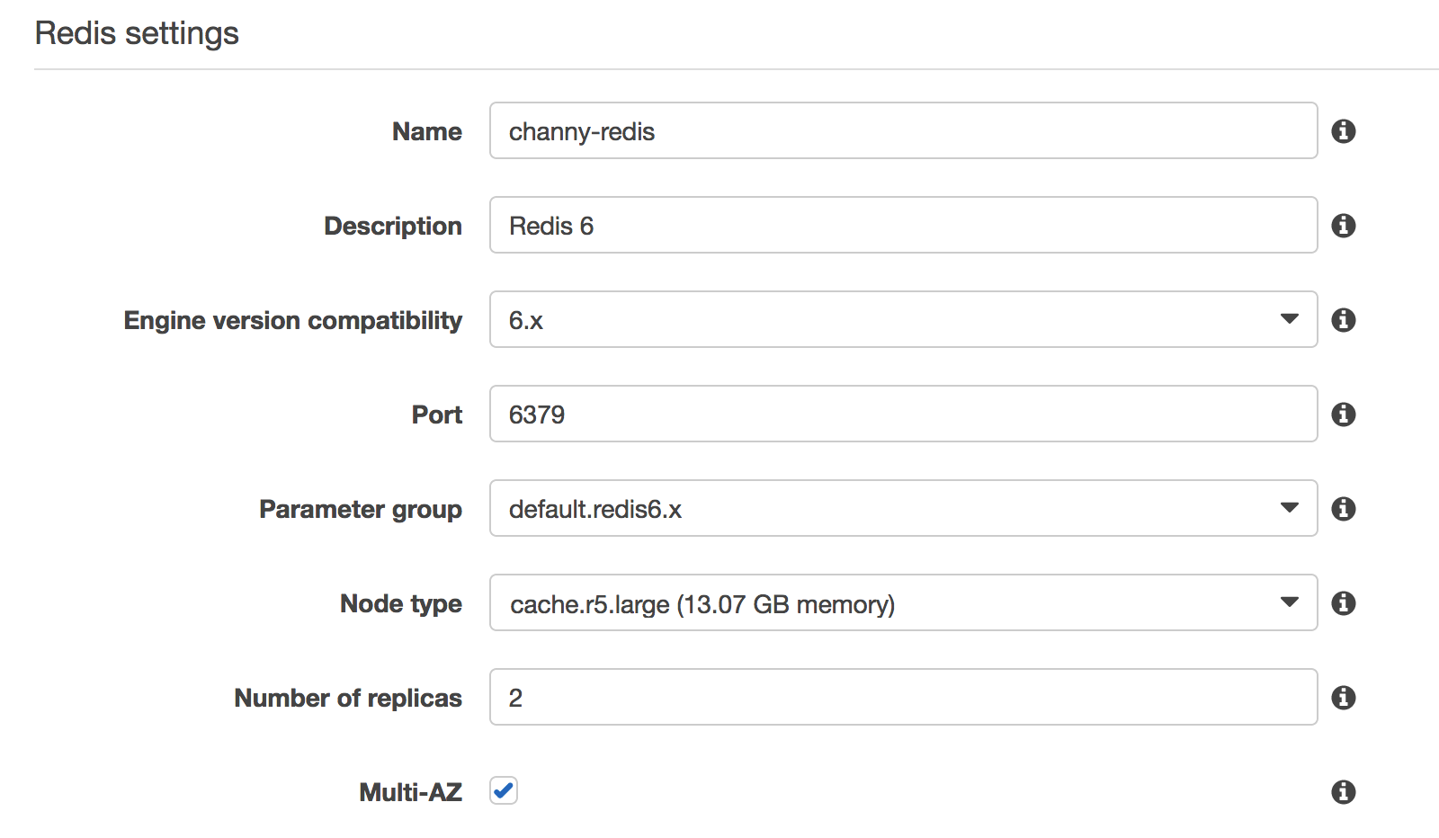The width and height of the screenshot is (1439, 838).
Task: Click the Name field containing channy-redis
Action: (904, 130)
